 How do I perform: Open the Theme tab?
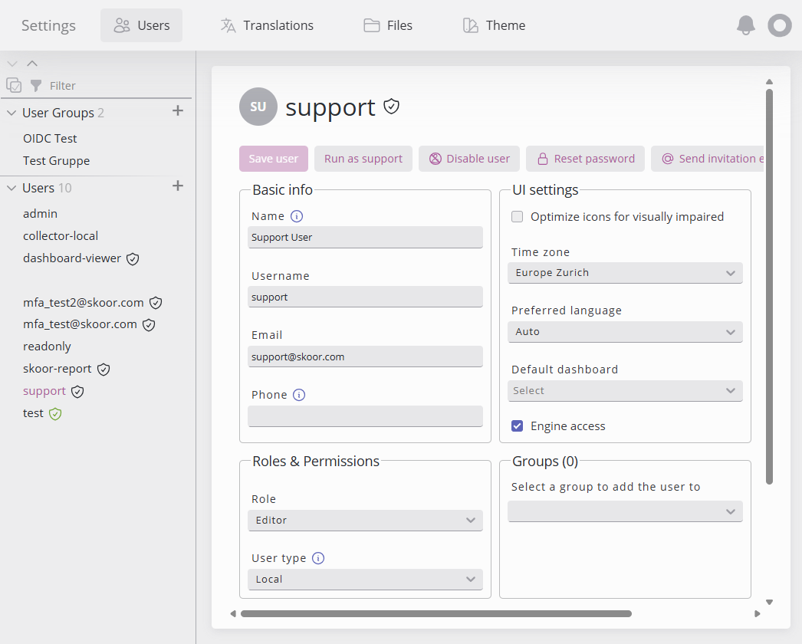click(494, 25)
